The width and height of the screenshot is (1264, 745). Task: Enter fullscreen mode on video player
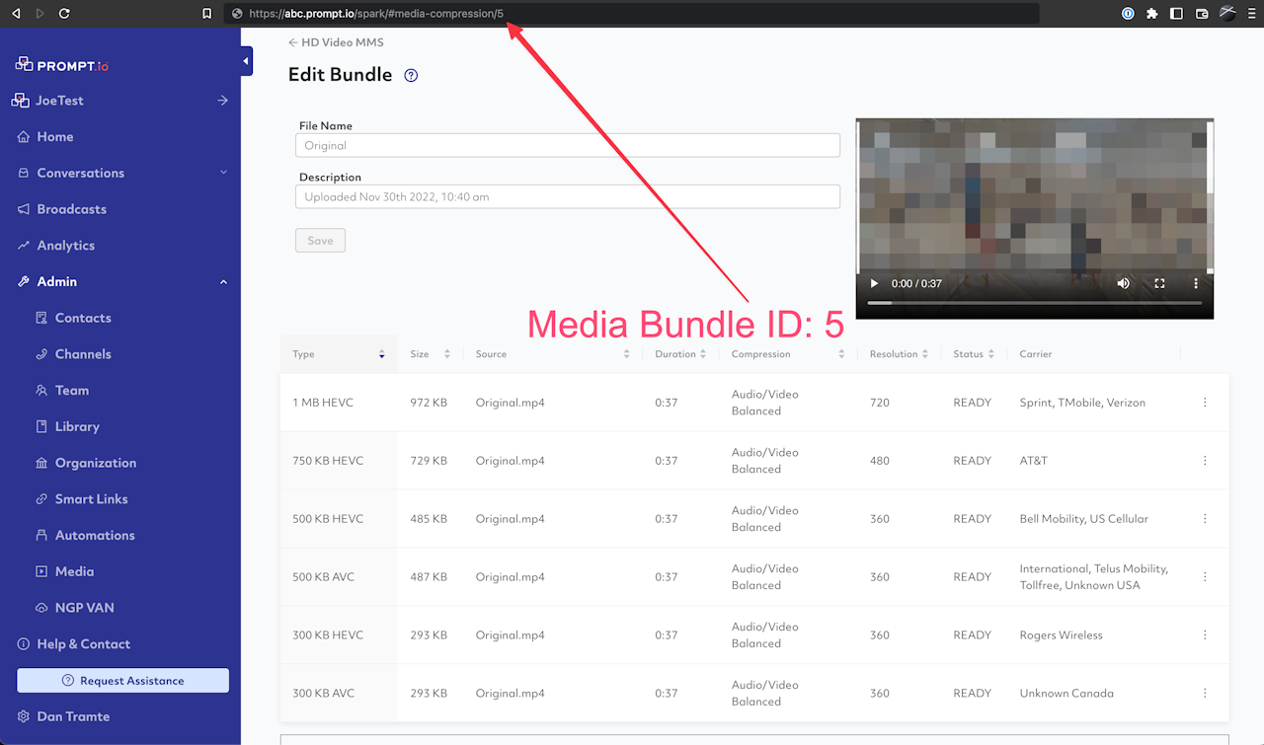point(1159,283)
